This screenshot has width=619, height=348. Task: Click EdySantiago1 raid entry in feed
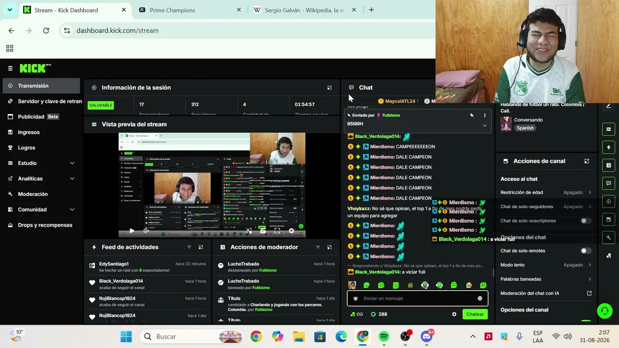pos(147,267)
